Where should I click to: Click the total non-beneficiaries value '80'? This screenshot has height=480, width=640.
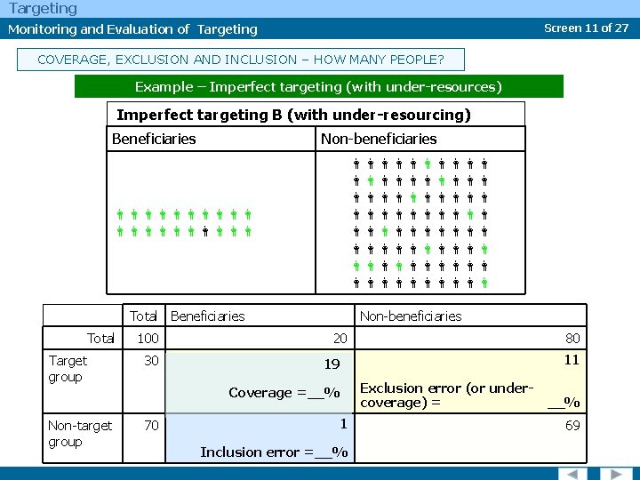click(572, 339)
